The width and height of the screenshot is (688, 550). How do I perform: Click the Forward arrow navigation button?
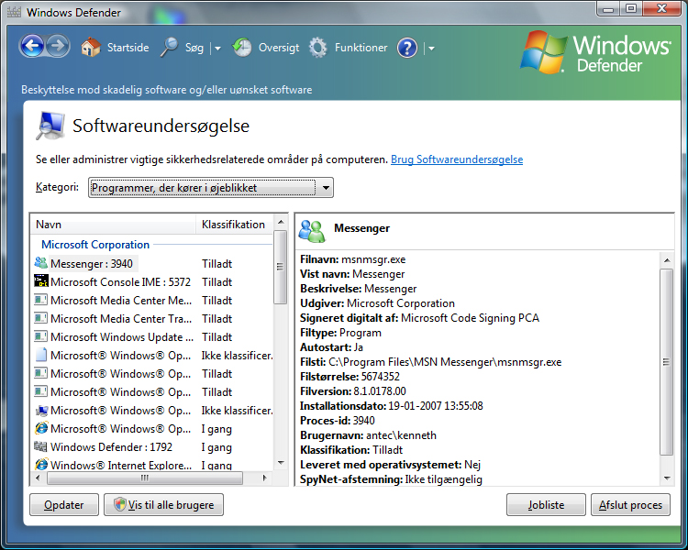click(x=58, y=46)
